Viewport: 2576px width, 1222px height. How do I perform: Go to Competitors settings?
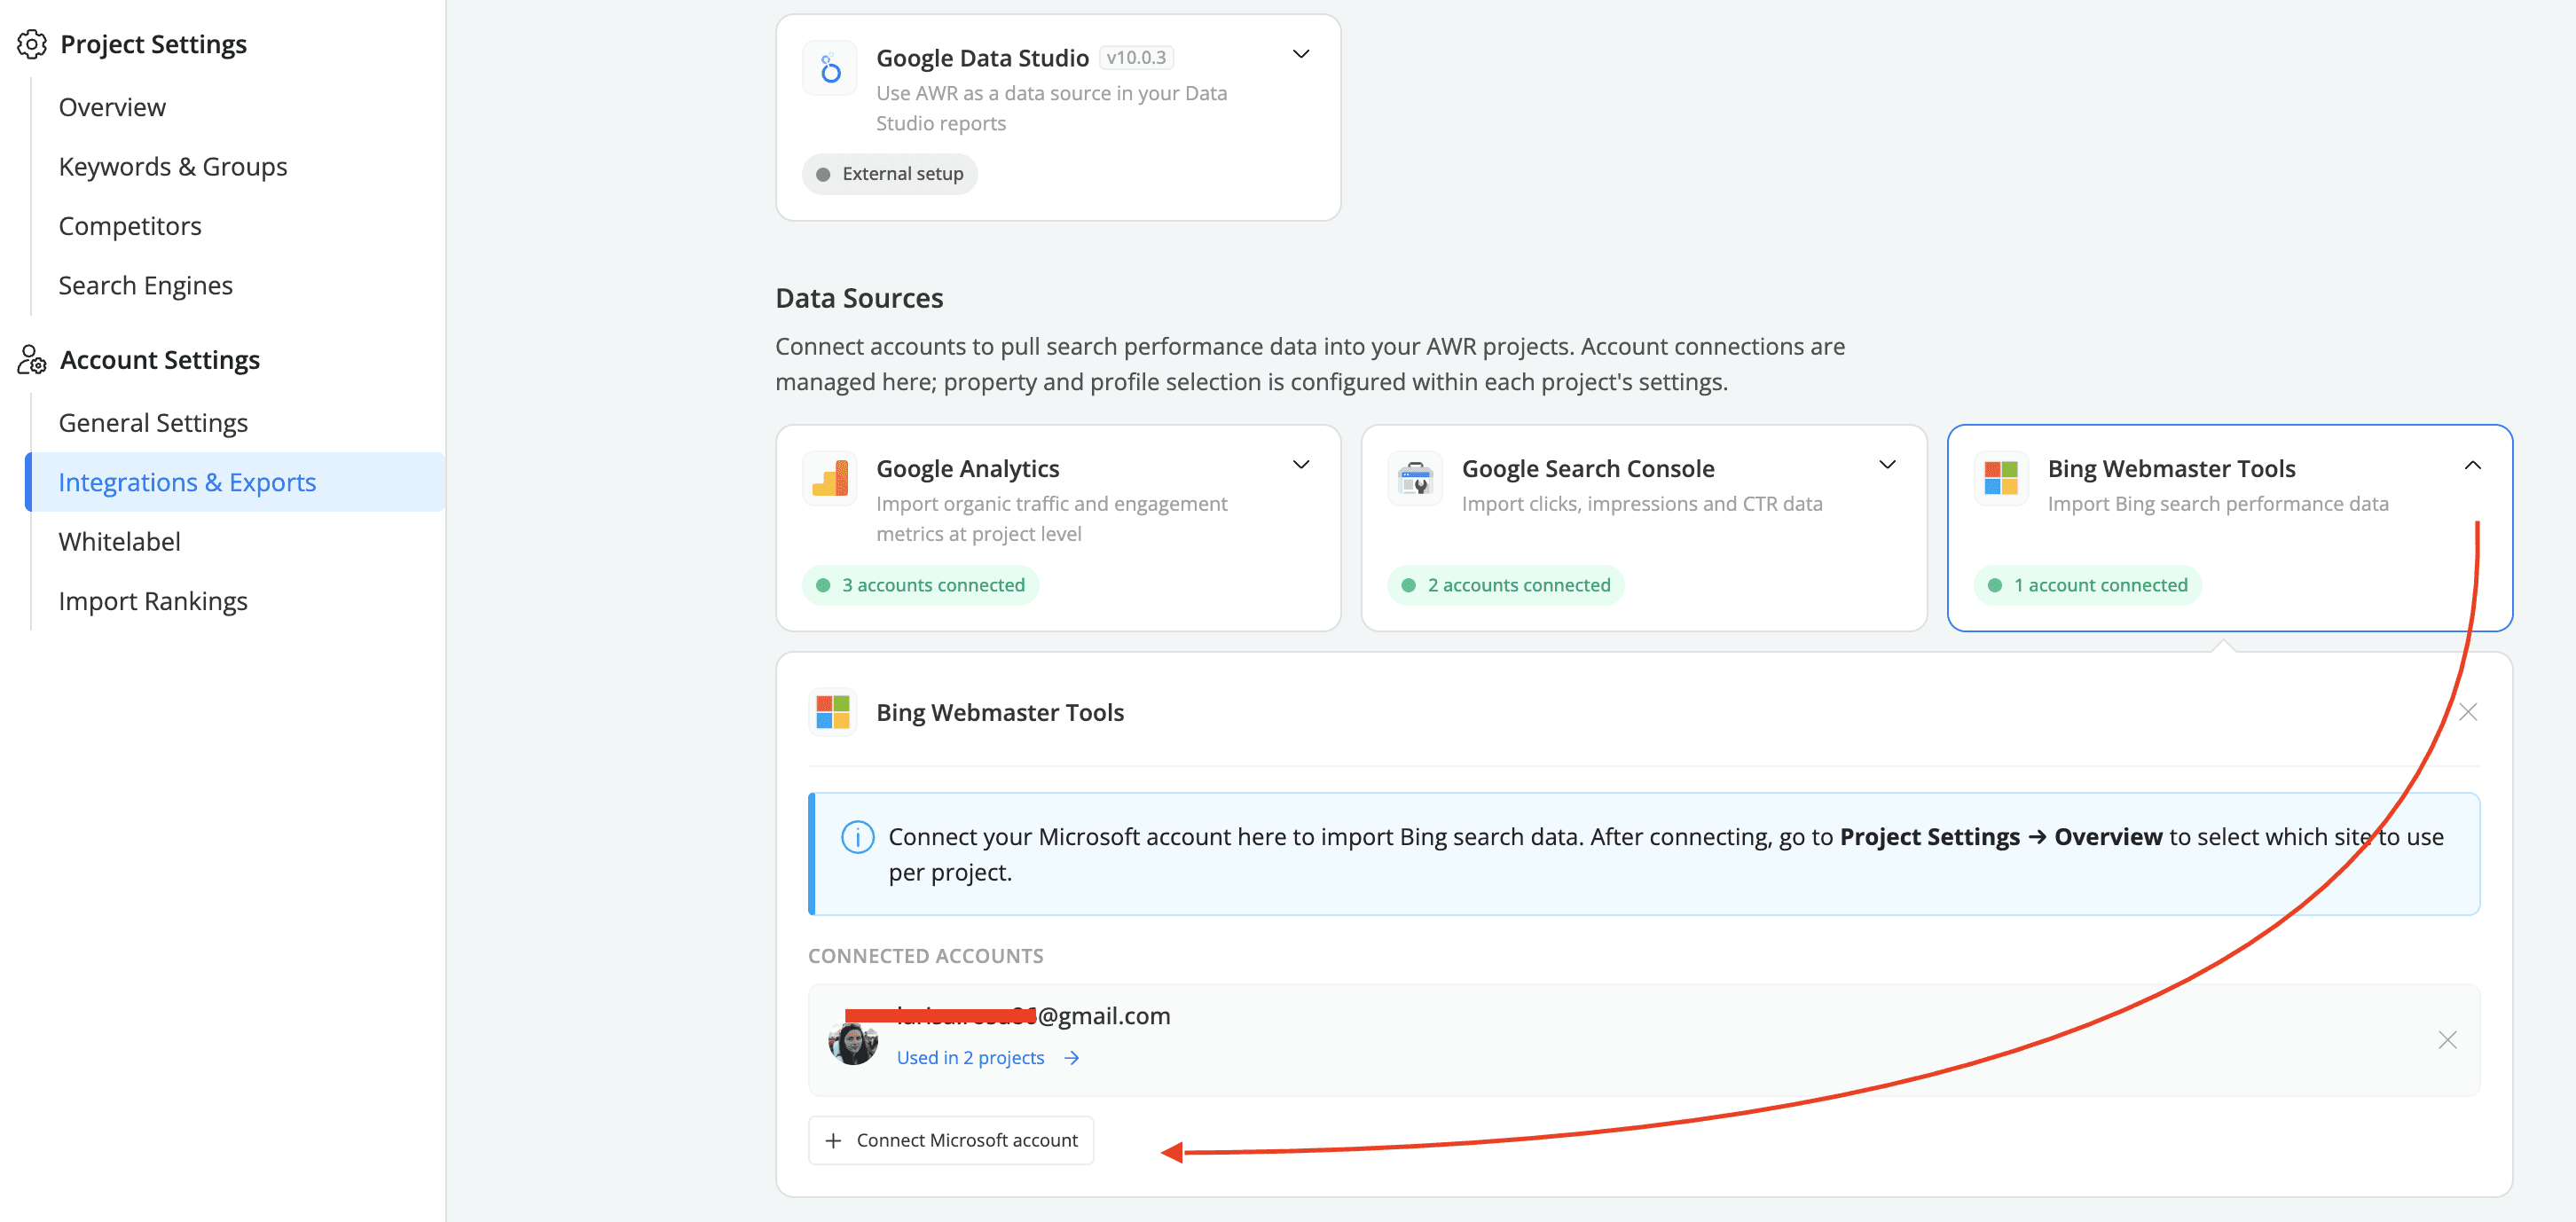click(x=130, y=226)
